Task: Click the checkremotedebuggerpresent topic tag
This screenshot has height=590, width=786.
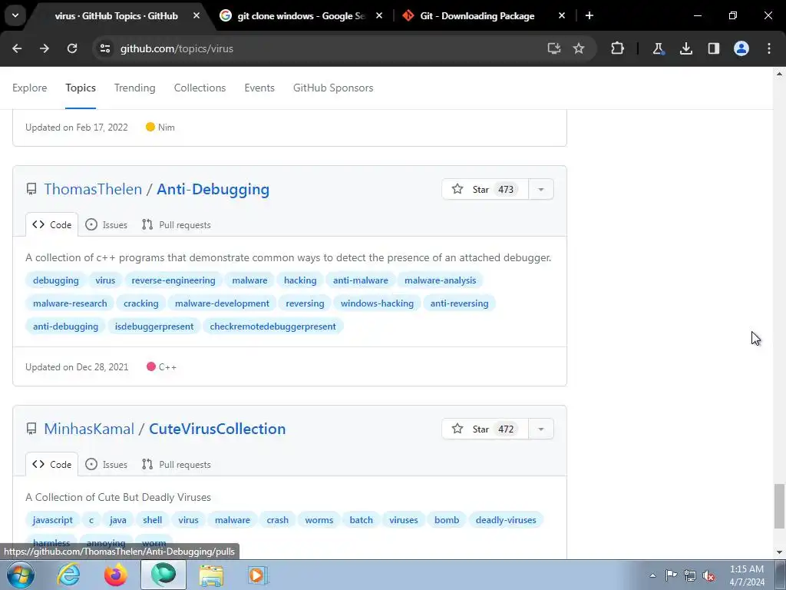Action: pyautogui.click(x=272, y=326)
